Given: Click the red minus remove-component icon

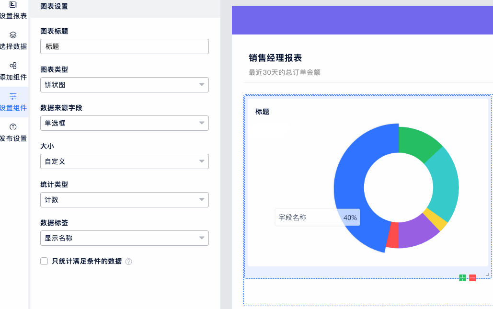Looking at the screenshot, I should tap(472, 278).
